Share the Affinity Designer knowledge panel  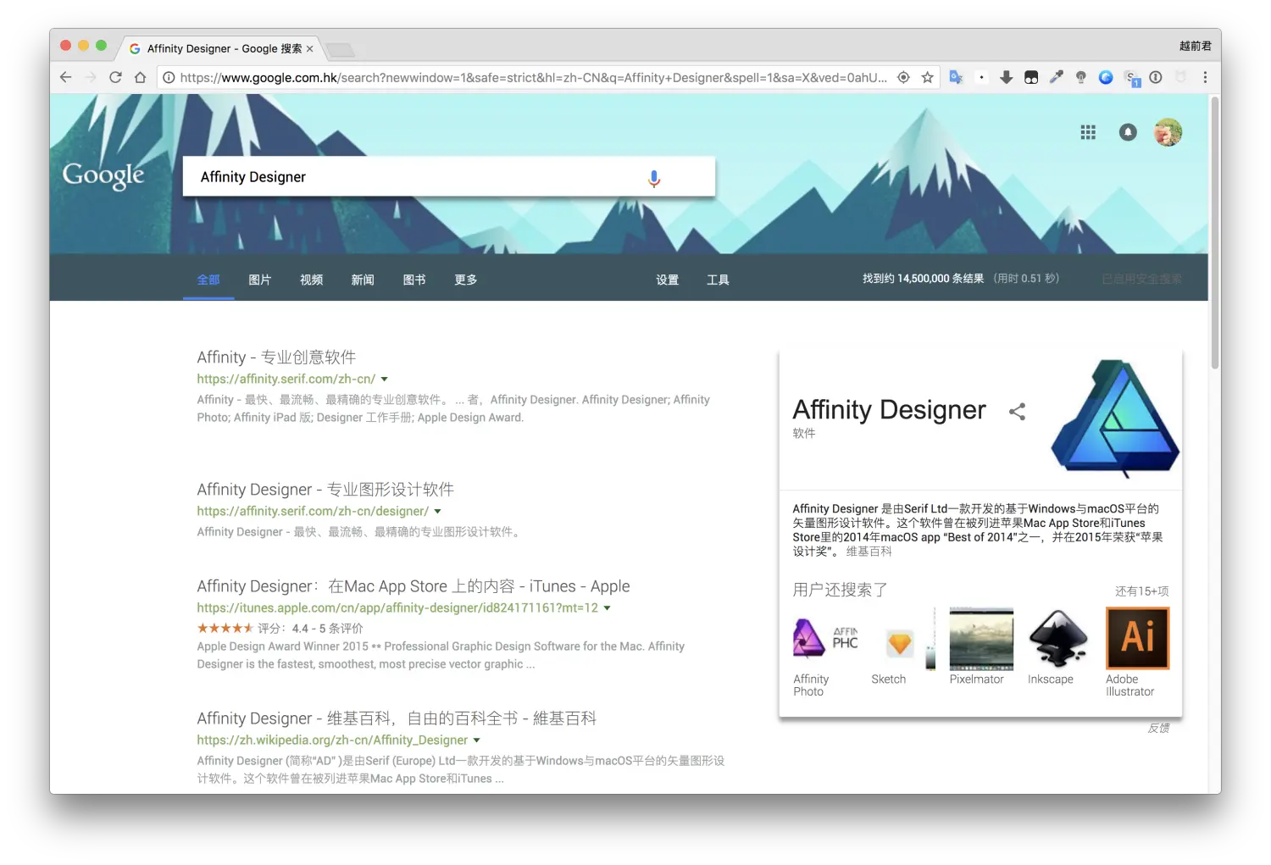[x=1018, y=412]
